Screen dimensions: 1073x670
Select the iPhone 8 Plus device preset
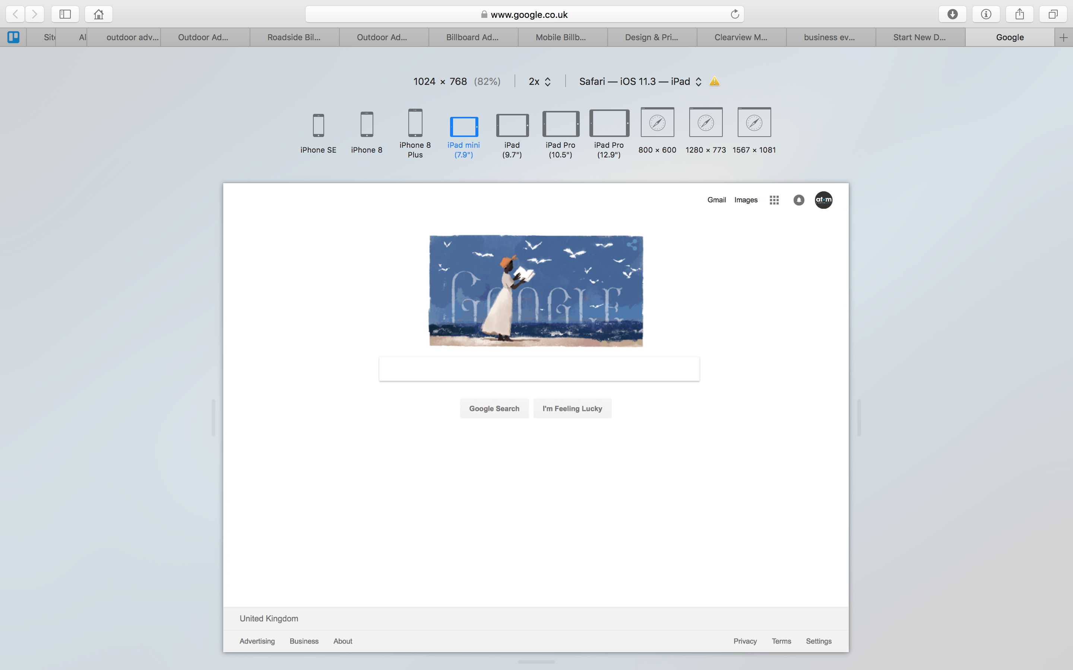click(415, 123)
